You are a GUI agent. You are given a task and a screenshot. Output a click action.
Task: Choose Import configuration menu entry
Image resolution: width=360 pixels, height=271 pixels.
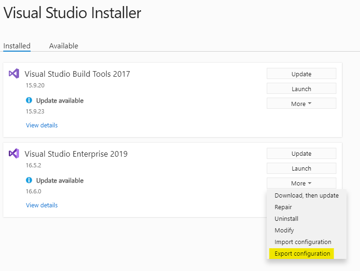tap(307, 242)
